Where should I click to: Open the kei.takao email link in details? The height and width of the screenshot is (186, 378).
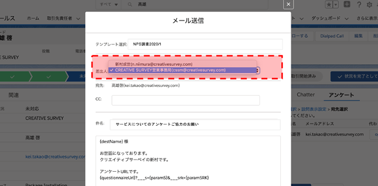55,156
